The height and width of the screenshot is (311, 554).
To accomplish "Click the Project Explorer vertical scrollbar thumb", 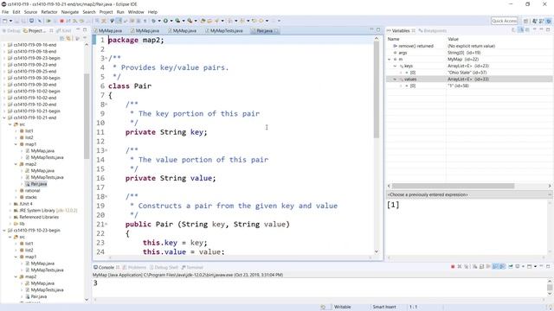I will point(87,117).
